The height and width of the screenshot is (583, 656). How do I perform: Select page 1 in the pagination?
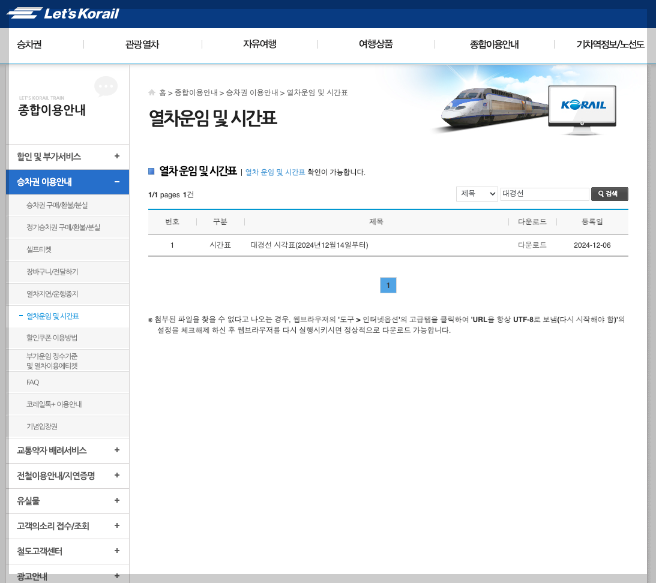point(388,285)
